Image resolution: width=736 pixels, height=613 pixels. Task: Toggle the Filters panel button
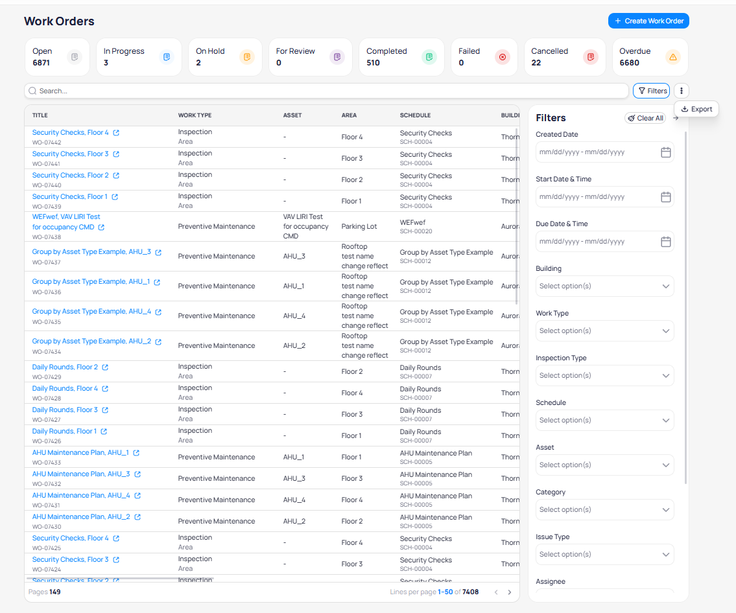pyautogui.click(x=651, y=91)
